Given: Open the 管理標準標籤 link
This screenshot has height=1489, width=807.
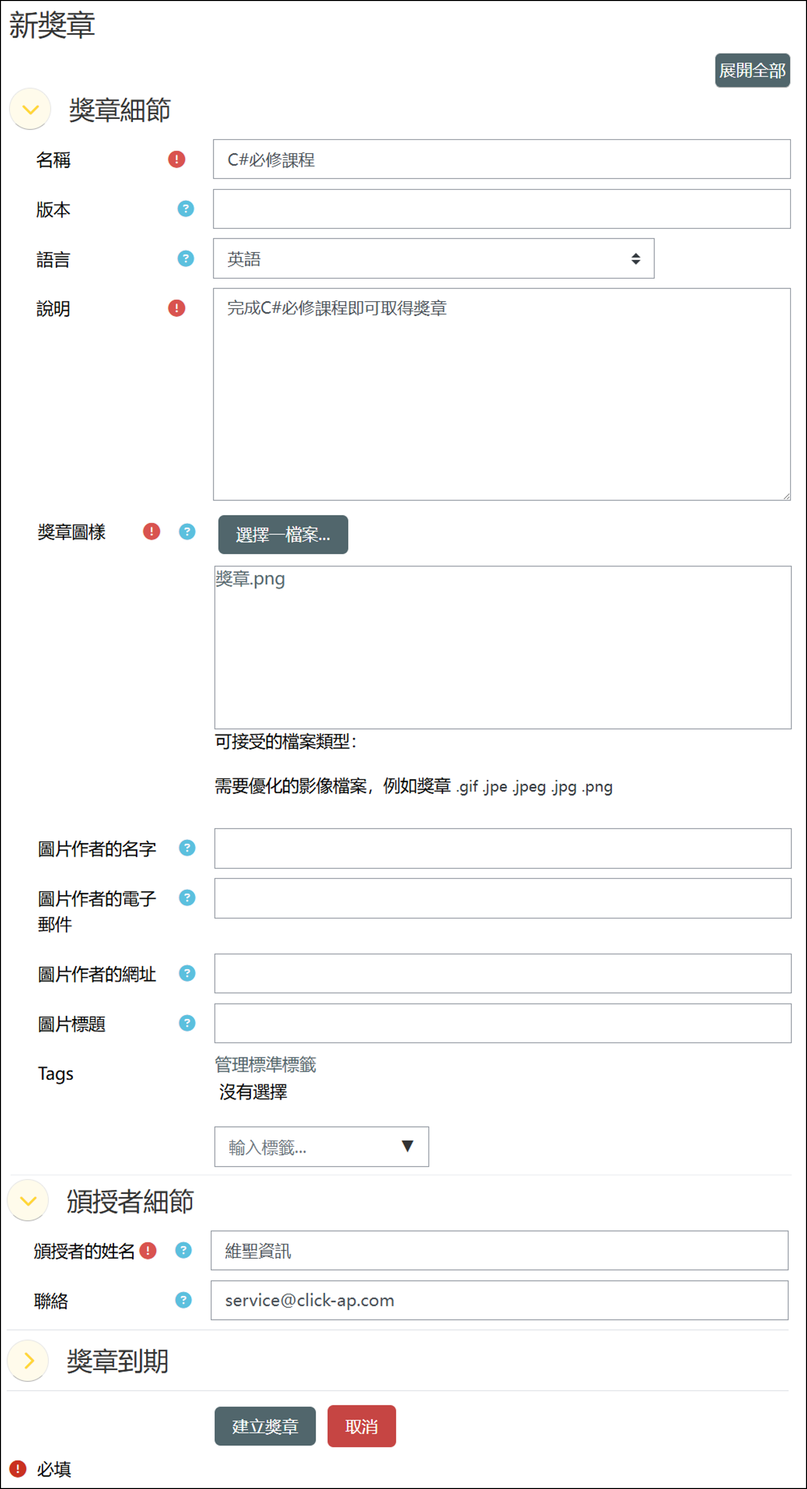Looking at the screenshot, I should (x=266, y=1065).
